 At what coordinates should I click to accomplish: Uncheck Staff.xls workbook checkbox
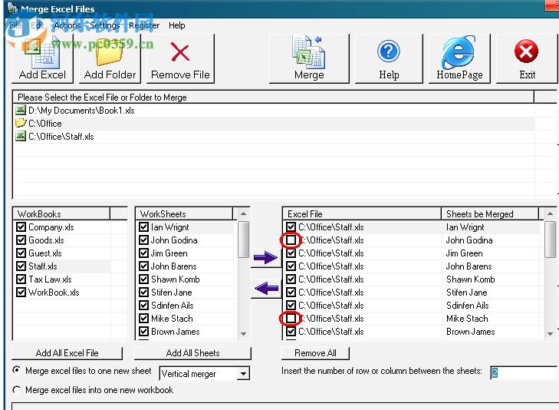(21, 266)
